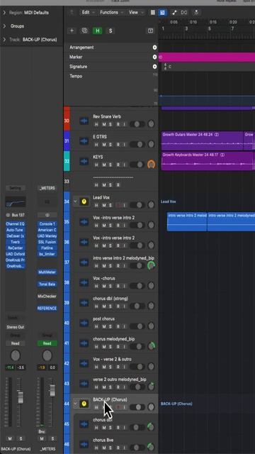Mute the E GTRS track

click(104, 145)
